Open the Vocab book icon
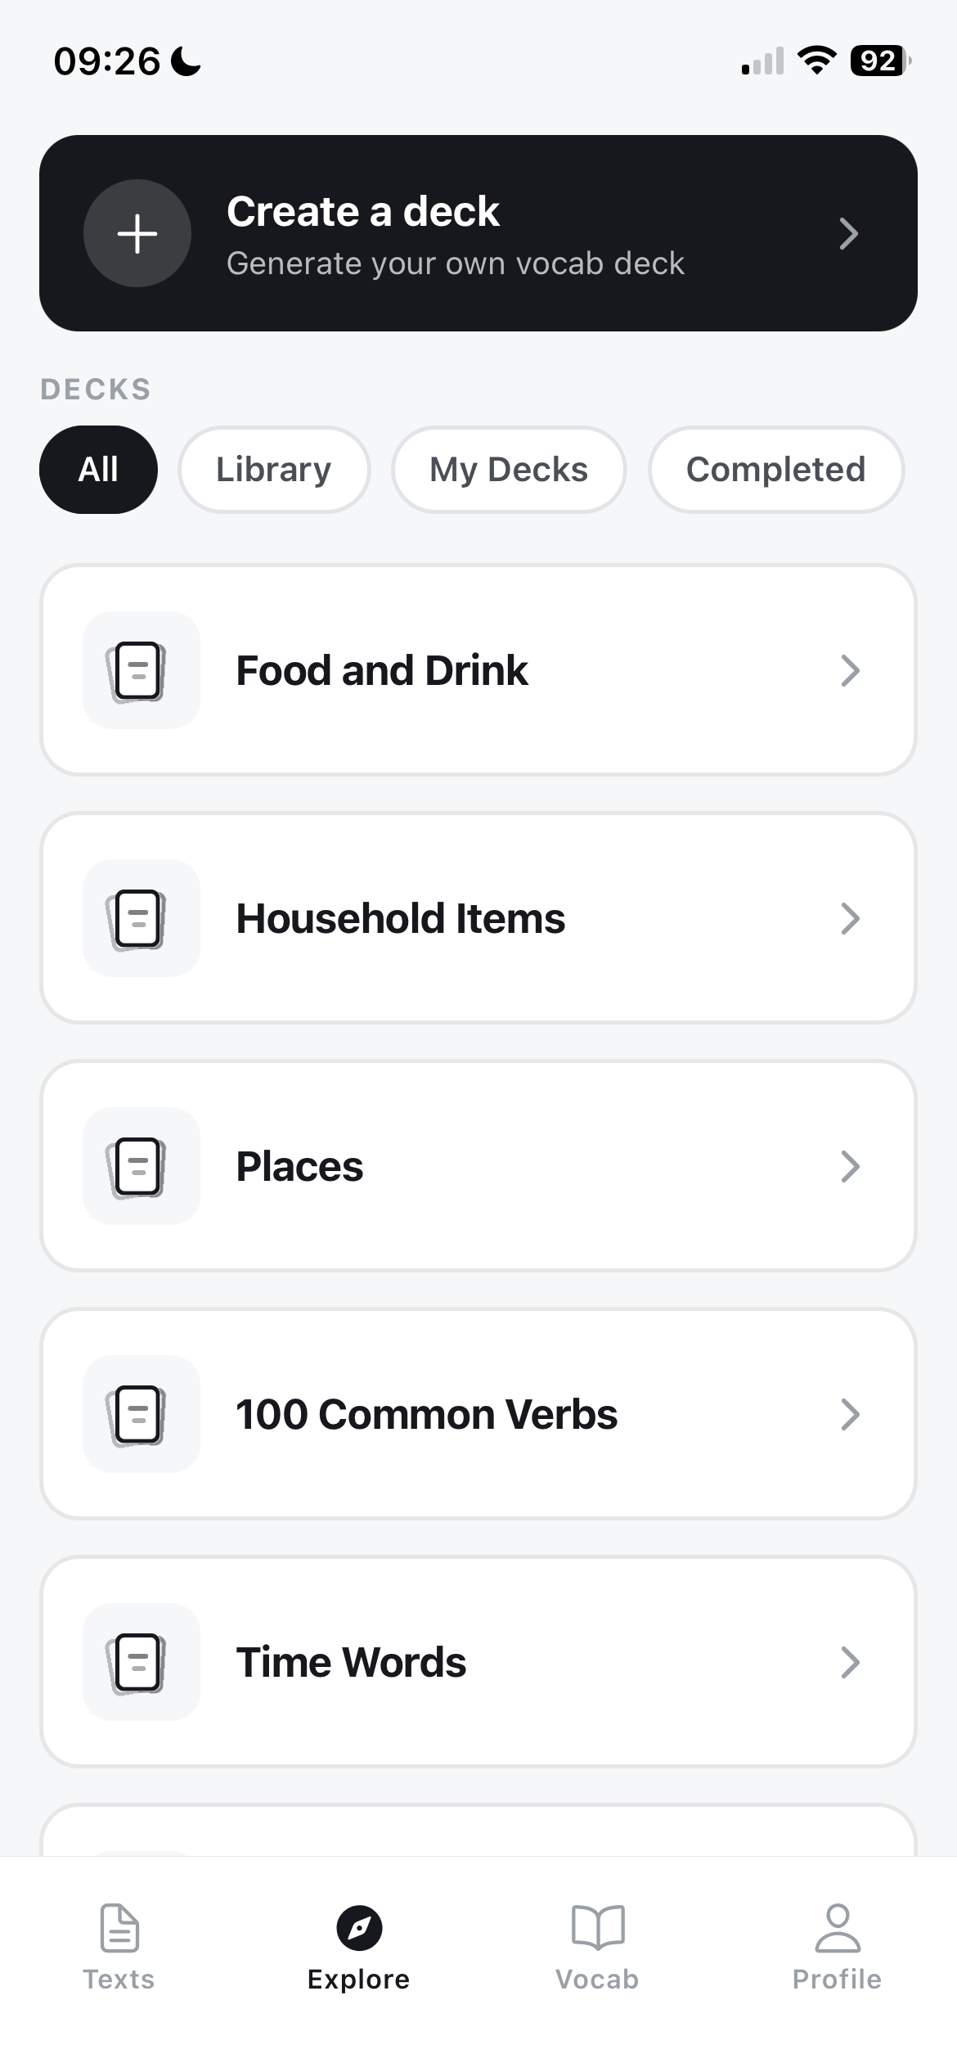This screenshot has width=957, height=2072. [x=598, y=1927]
